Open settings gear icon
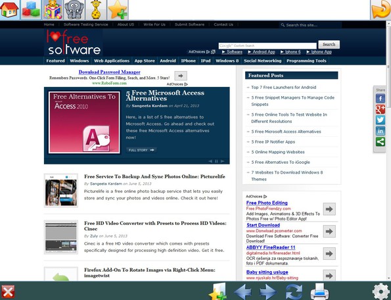The width and height of the screenshot is (391, 300). (x=381, y=291)
